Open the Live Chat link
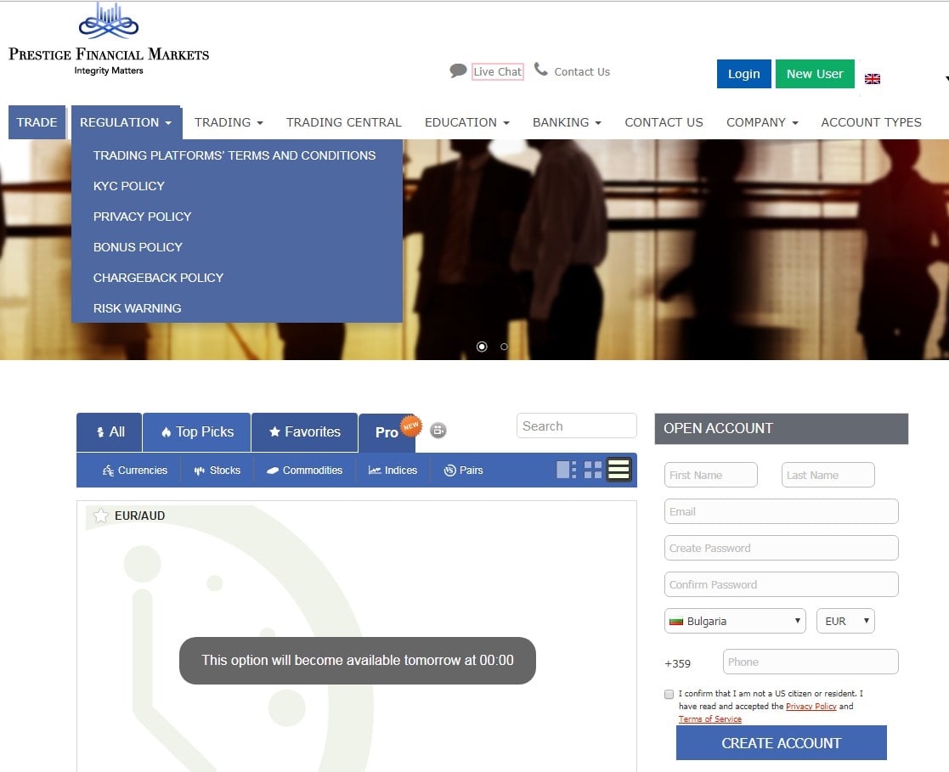Screen dimensions: 949x772 click(x=498, y=71)
